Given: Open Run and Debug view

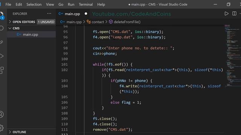Looking at the screenshot, I should pos(2,56).
